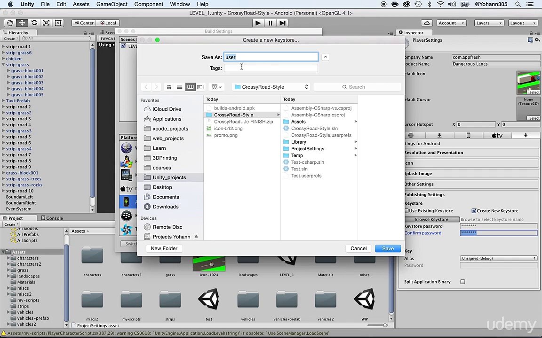The height and width of the screenshot is (338, 542).
Task: Enable Use Existing Keystore checkbox
Action: point(407,211)
